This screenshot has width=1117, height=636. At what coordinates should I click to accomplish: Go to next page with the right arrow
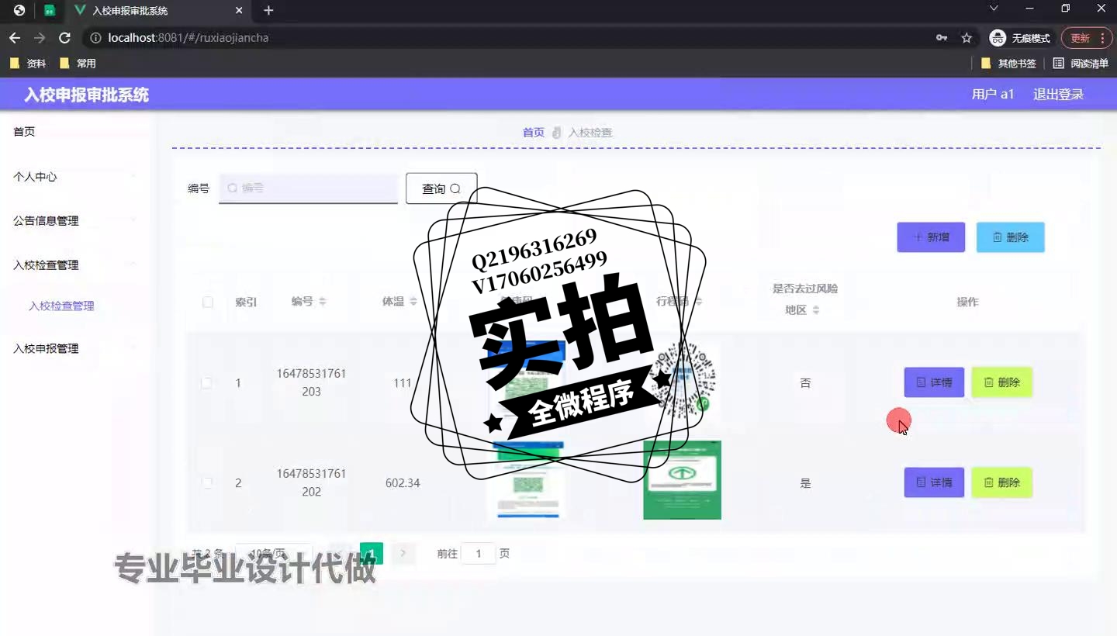coord(403,553)
